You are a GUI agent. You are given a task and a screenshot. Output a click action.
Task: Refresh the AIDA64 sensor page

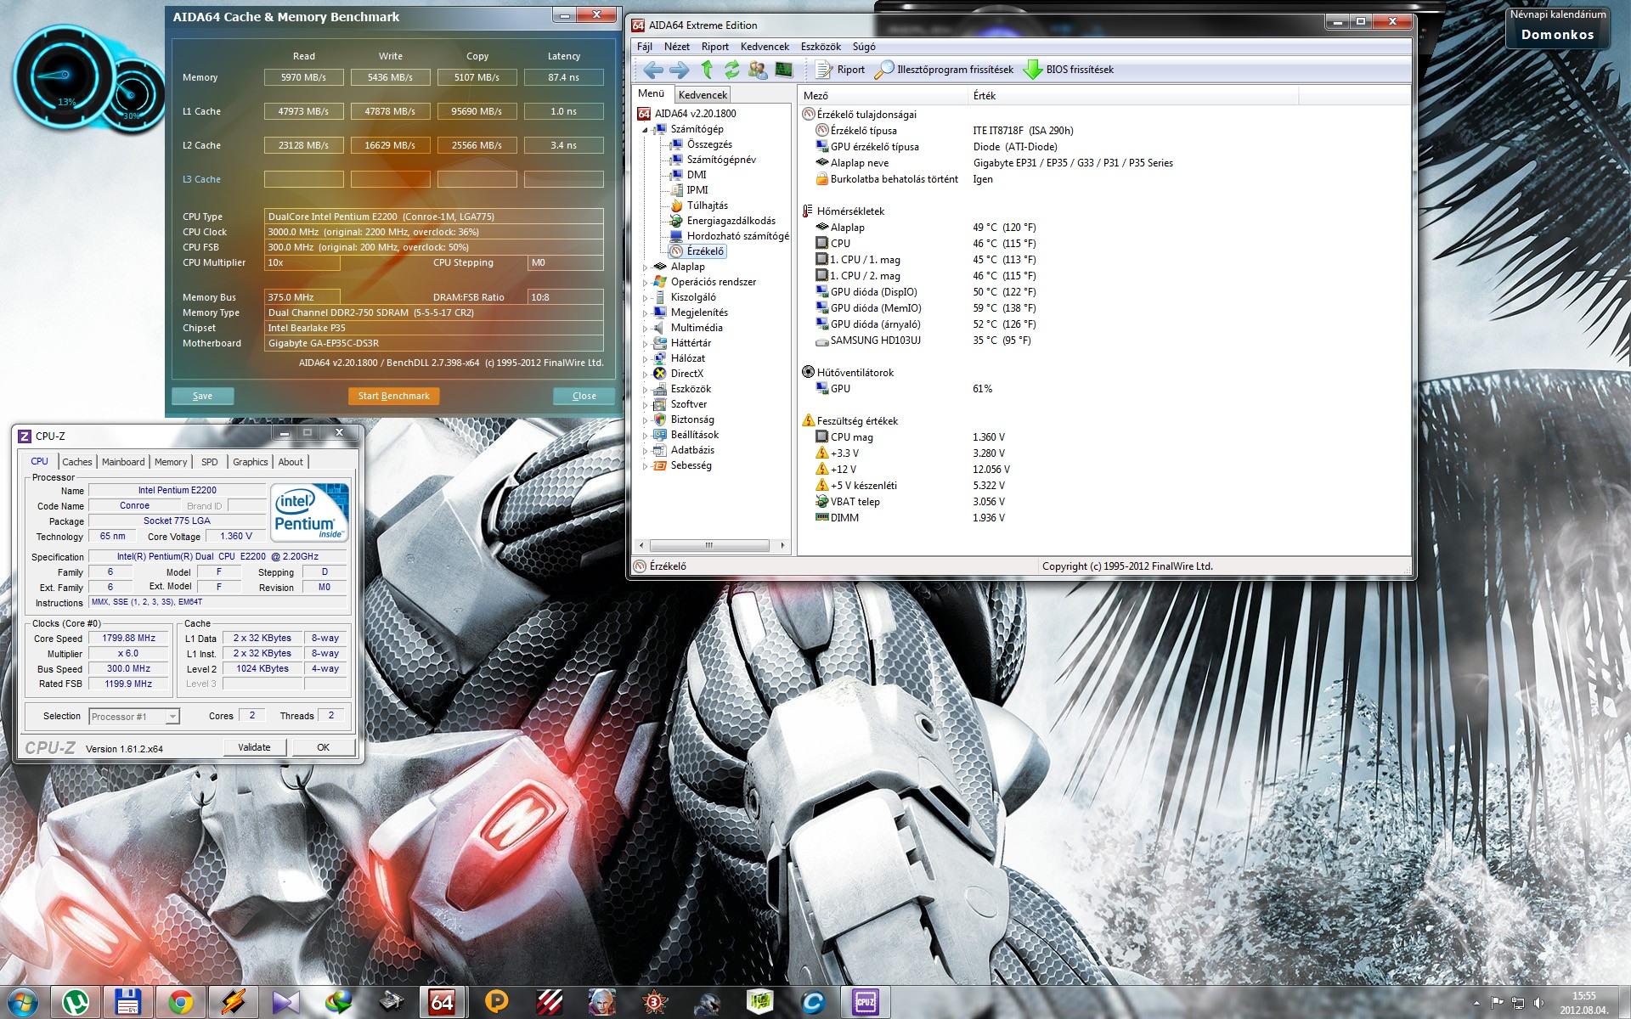(x=731, y=70)
